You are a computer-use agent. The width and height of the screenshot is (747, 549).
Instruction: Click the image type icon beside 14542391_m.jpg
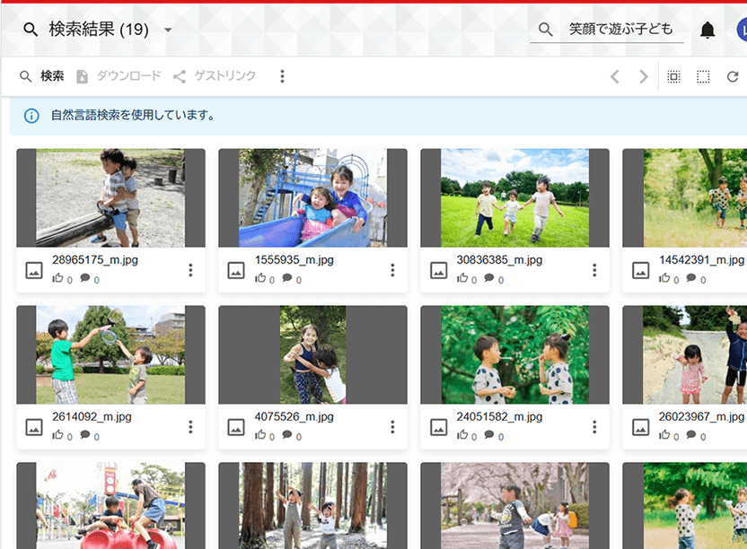[x=640, y=270]
